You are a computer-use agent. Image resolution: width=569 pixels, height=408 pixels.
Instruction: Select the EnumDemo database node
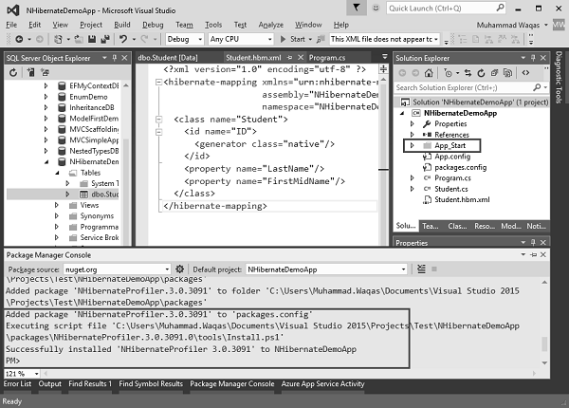(x=88, y=97)
